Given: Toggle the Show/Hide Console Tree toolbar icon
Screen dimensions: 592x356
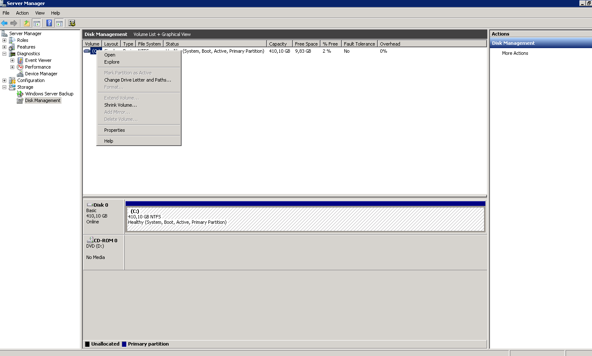Looking at the screenshot, I should pyautogui.click(x=37, y=23).
